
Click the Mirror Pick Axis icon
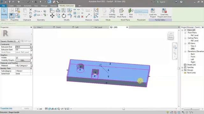(x=64, y=10)
